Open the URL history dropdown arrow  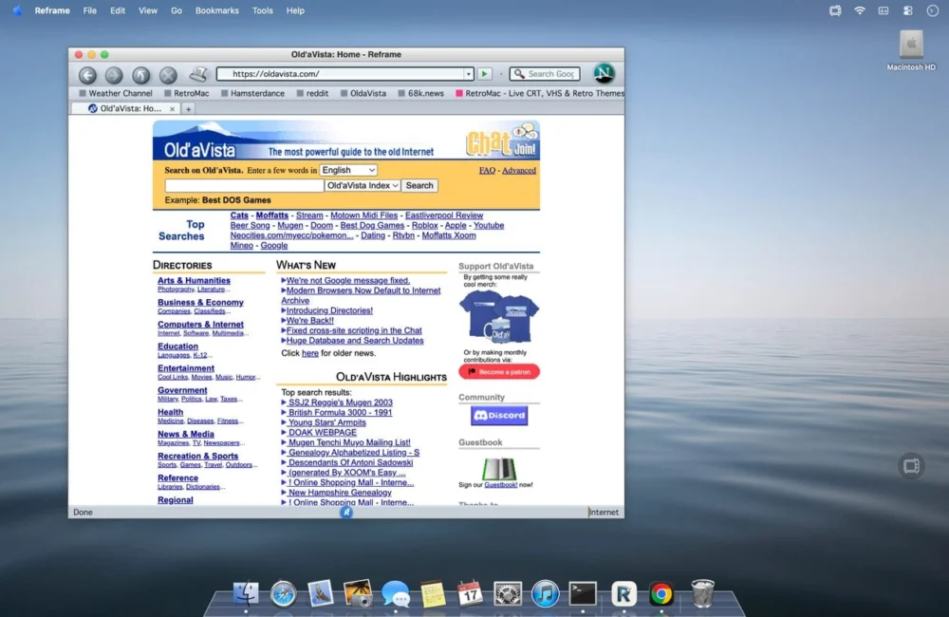(x=468, y=74)
